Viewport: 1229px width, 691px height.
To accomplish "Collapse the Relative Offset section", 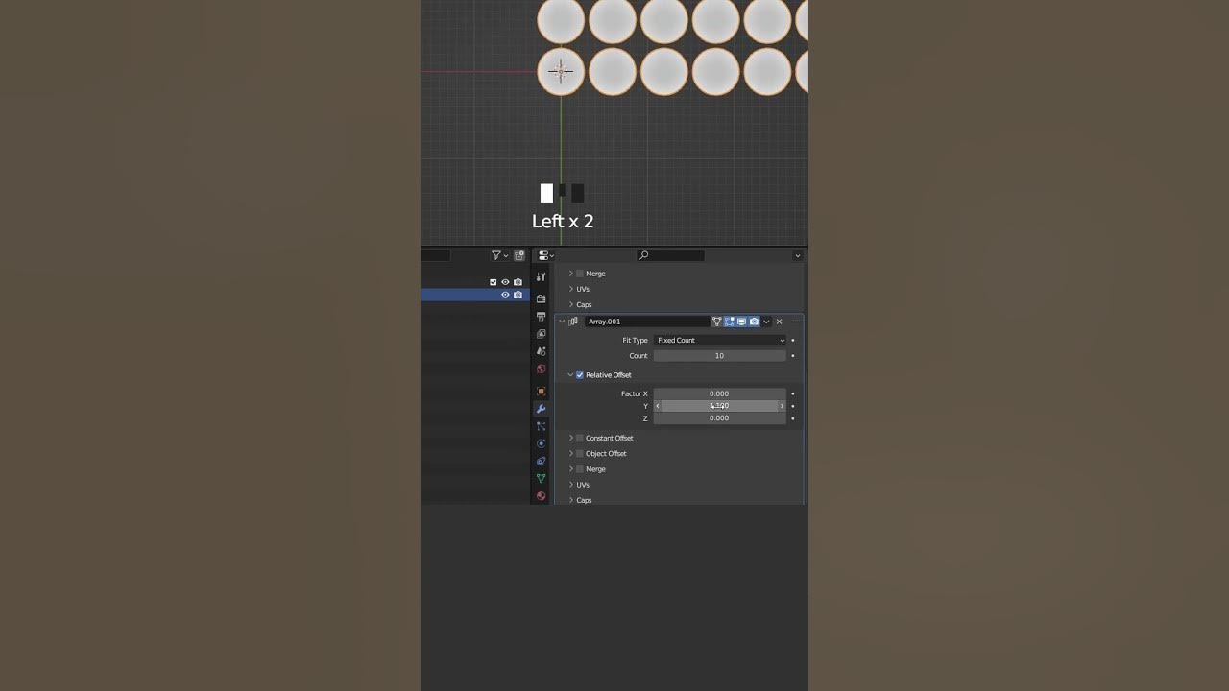I will click(570, 375).
